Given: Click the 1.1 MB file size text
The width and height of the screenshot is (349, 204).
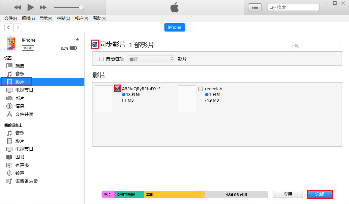Looking at the screenshot, I should [x=127, y=100].
